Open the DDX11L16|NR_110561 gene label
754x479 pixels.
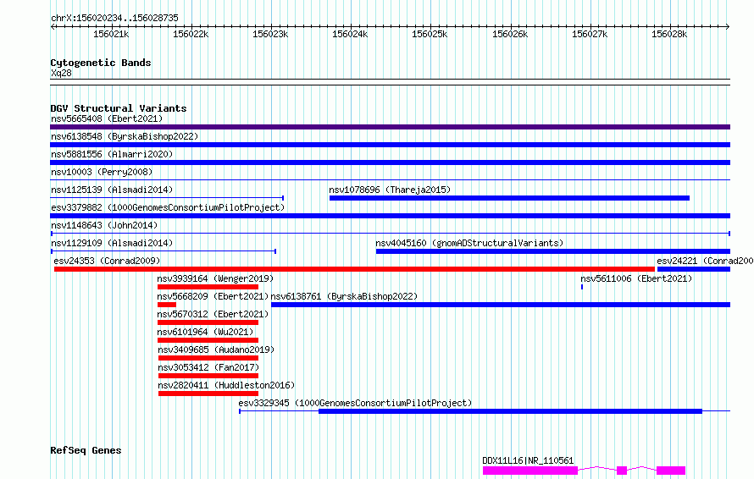(x=528, y=460)
